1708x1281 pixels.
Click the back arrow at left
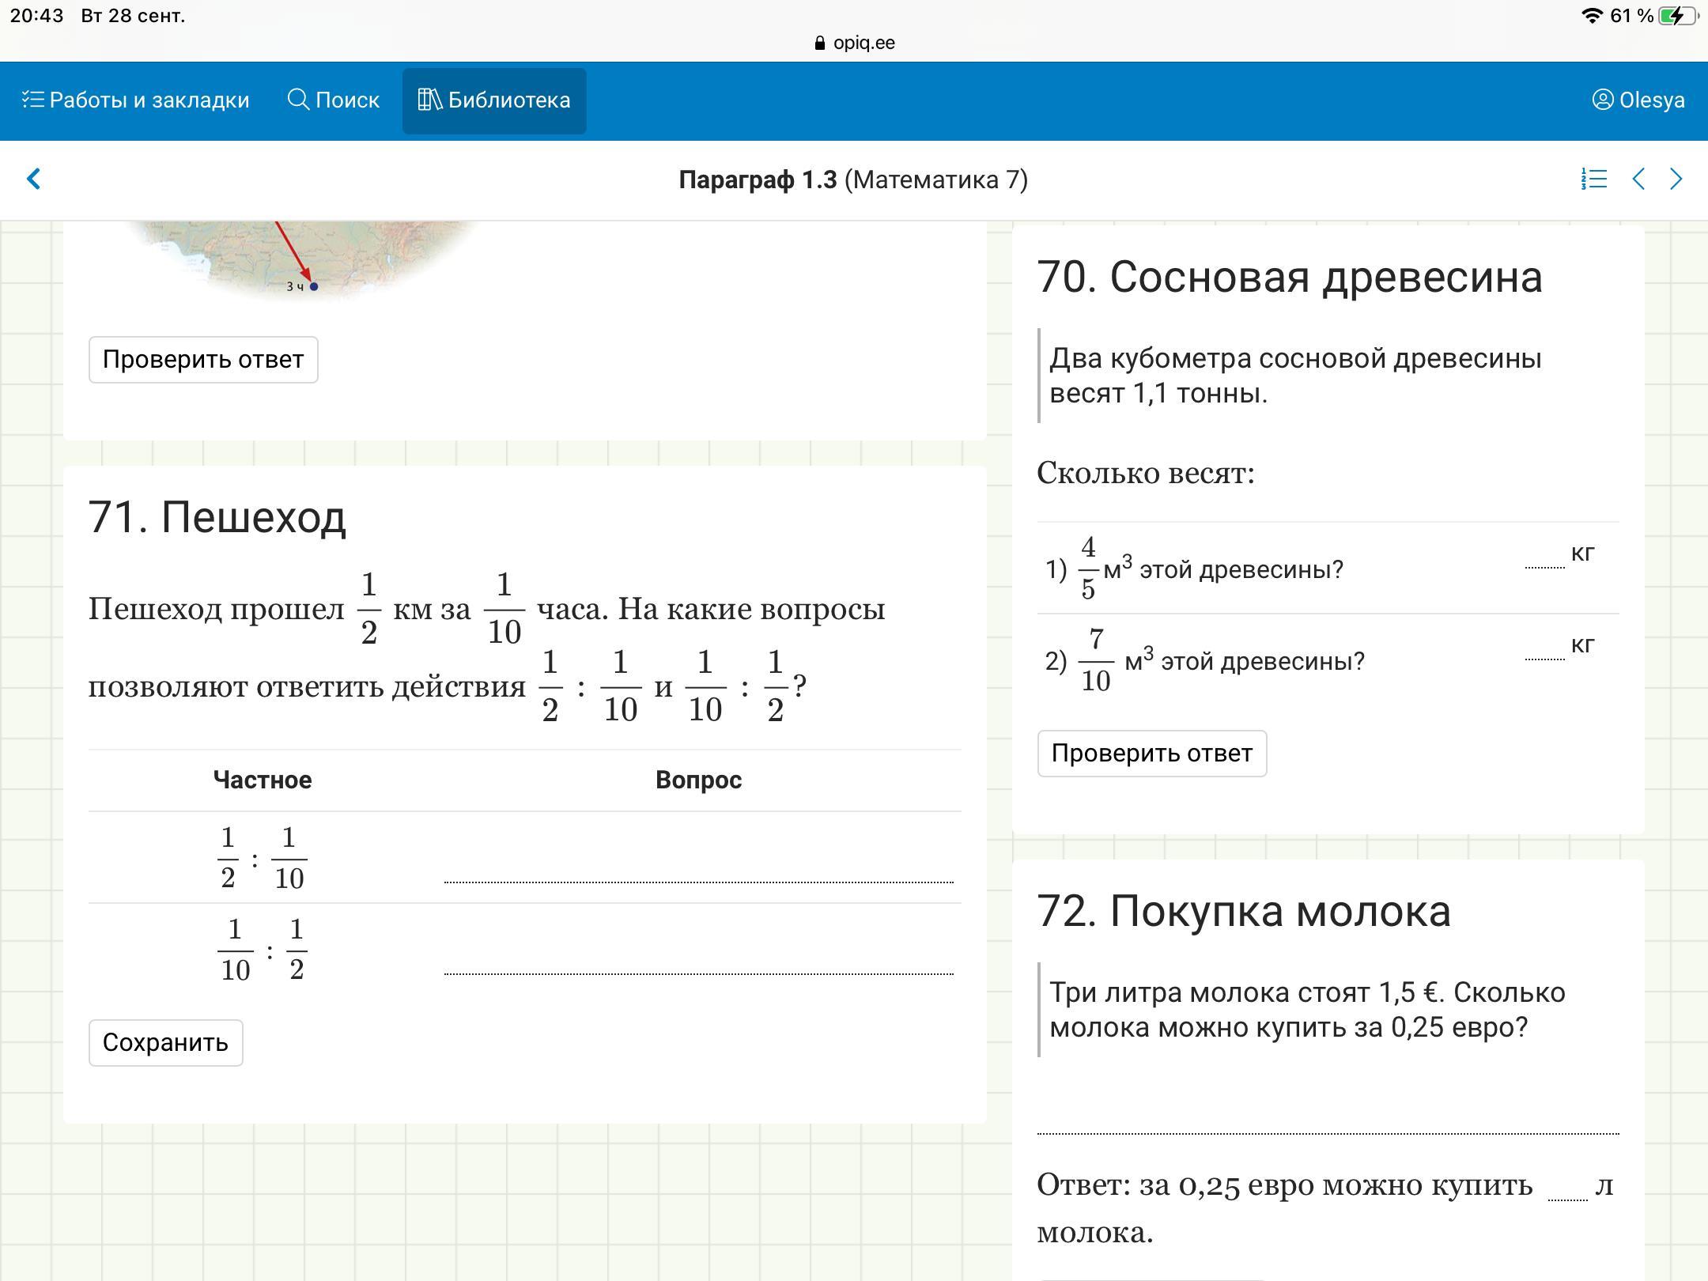(x=33, y=179)
